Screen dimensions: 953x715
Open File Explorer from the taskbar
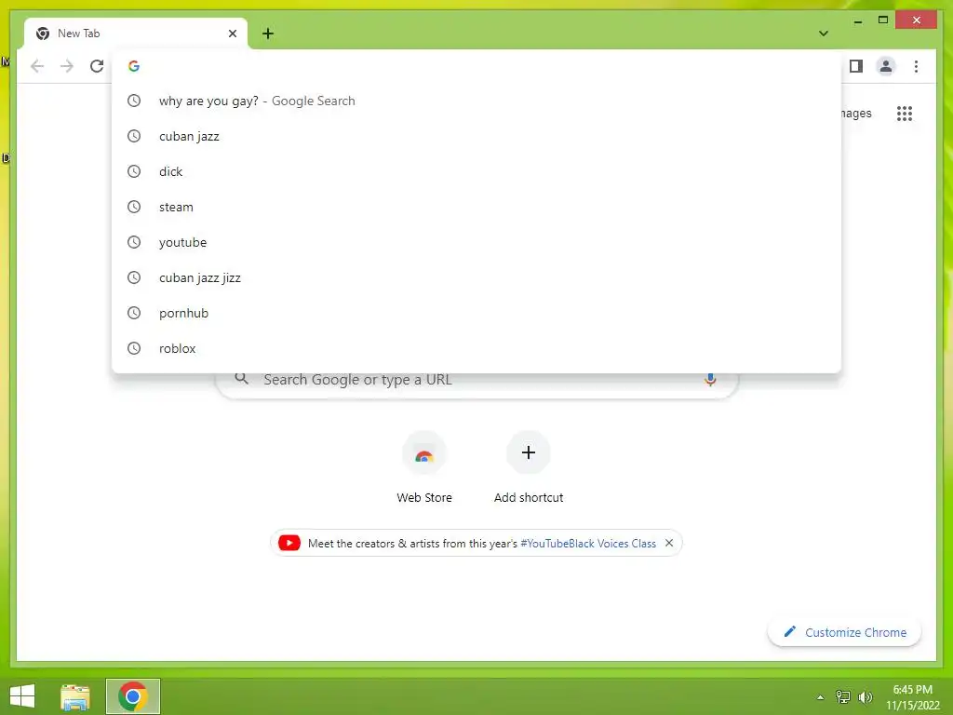[75, 696]
